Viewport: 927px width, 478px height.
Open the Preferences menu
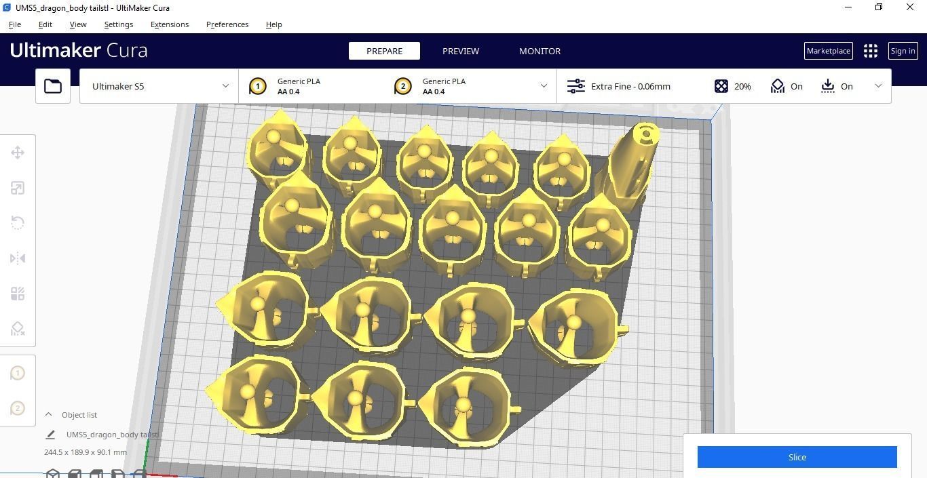[227, 24]
